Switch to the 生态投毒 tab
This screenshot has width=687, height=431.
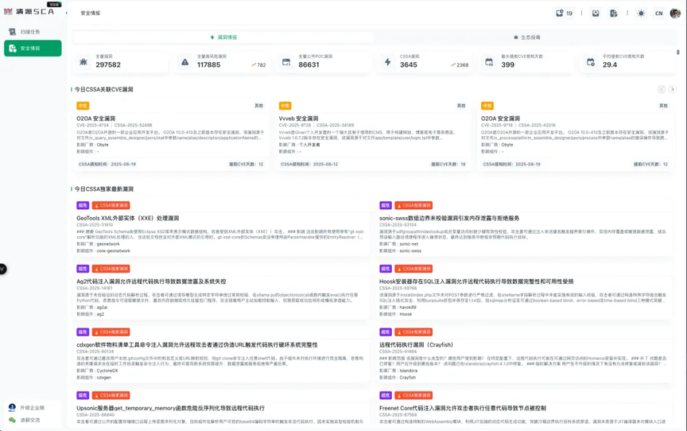point(526,37)
